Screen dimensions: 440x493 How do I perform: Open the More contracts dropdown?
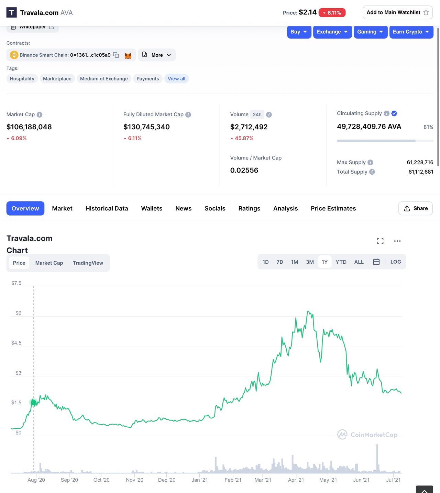157,55
